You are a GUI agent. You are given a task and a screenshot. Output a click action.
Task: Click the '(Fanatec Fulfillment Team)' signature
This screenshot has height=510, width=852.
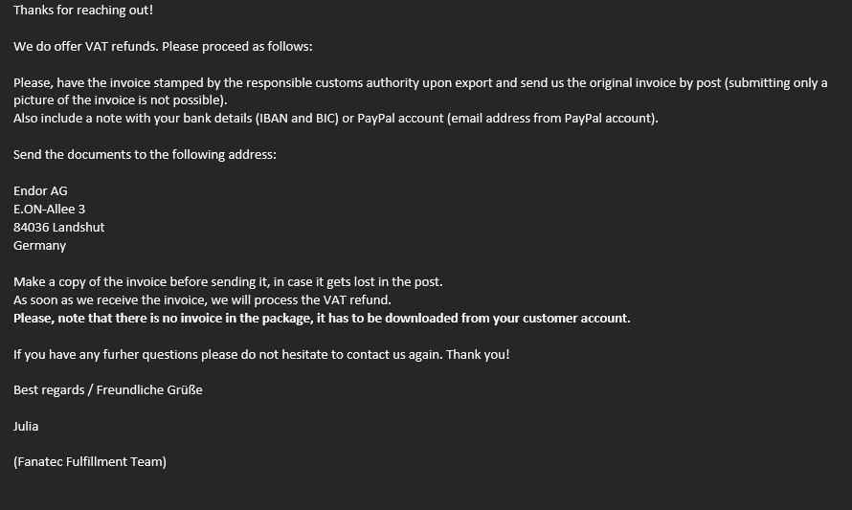point(90,462)
